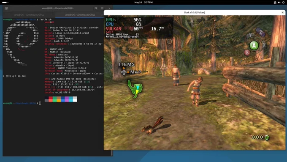Click the Shell bash 5.2.37 line
287x162 pixels.
[57, 41]
